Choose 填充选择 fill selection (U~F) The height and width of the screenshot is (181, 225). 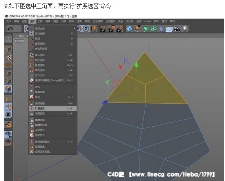[53, 70]
